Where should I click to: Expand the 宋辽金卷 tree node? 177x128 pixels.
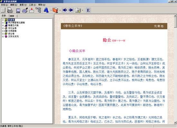(3, 28)
